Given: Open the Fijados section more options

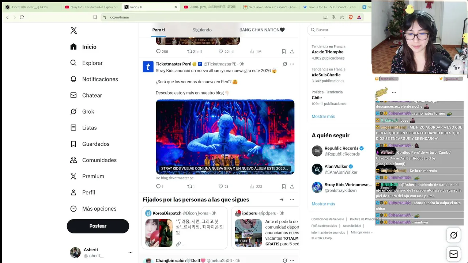Looking at the screenshot, I should coord(292,199).
